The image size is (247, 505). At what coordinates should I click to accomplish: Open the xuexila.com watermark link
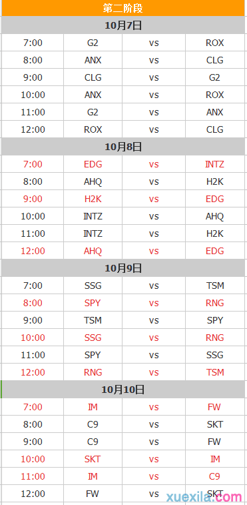202,497
